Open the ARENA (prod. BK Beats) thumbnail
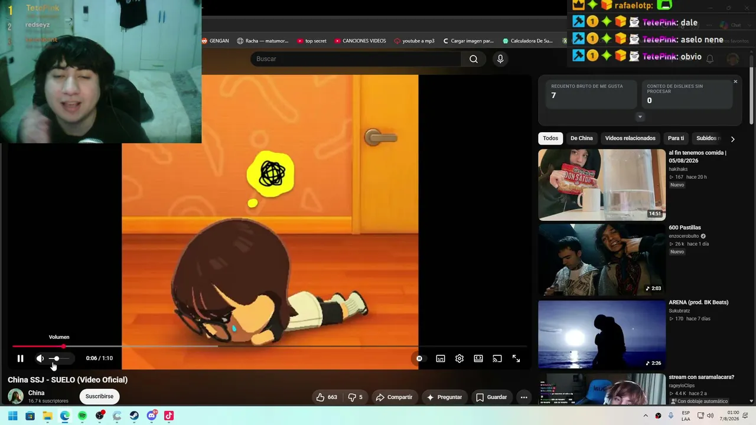 pyautogui.click(x=602, y=335)
